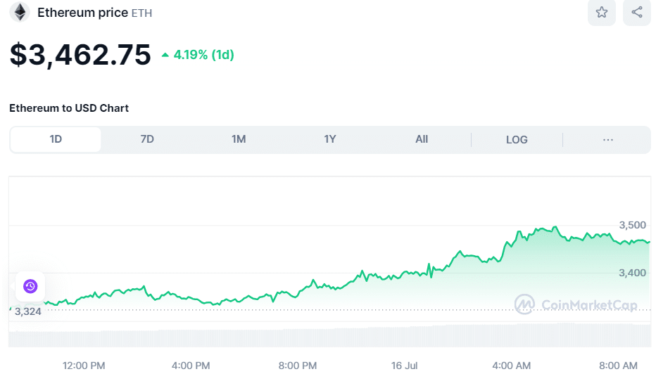Switch chart to 7D range
This screenshot has height=381, width=656.
pyautogui.click(x=147, y=139)
